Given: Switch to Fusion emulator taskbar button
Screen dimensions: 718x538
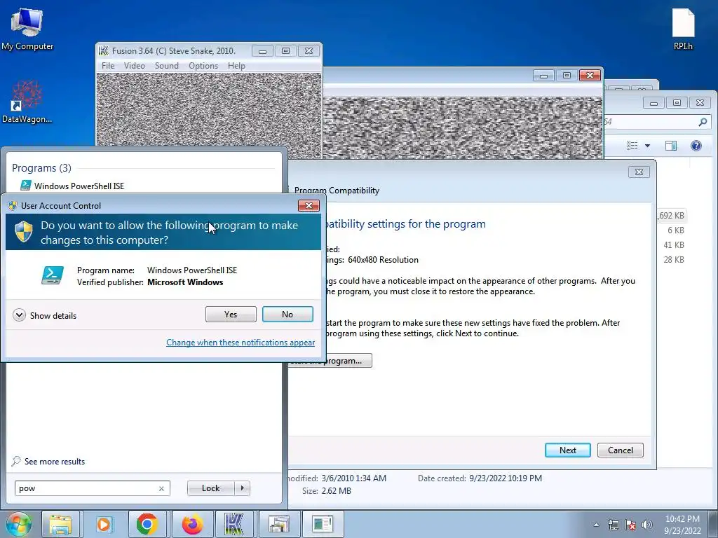Looking at the screenshot, I should point(234,524).
